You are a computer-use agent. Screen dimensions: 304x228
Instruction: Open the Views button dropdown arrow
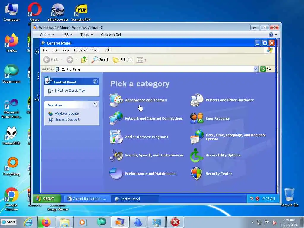coord(145,60)
